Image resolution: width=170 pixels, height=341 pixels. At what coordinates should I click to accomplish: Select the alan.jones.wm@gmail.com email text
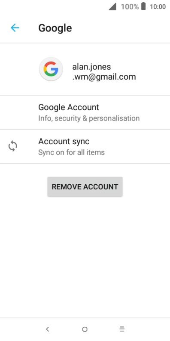104,72
